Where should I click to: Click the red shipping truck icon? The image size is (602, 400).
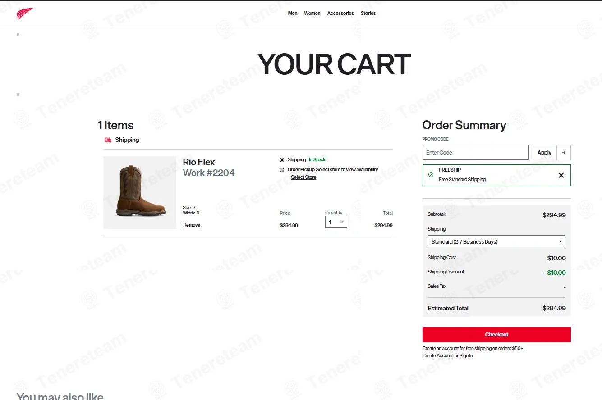108,140
